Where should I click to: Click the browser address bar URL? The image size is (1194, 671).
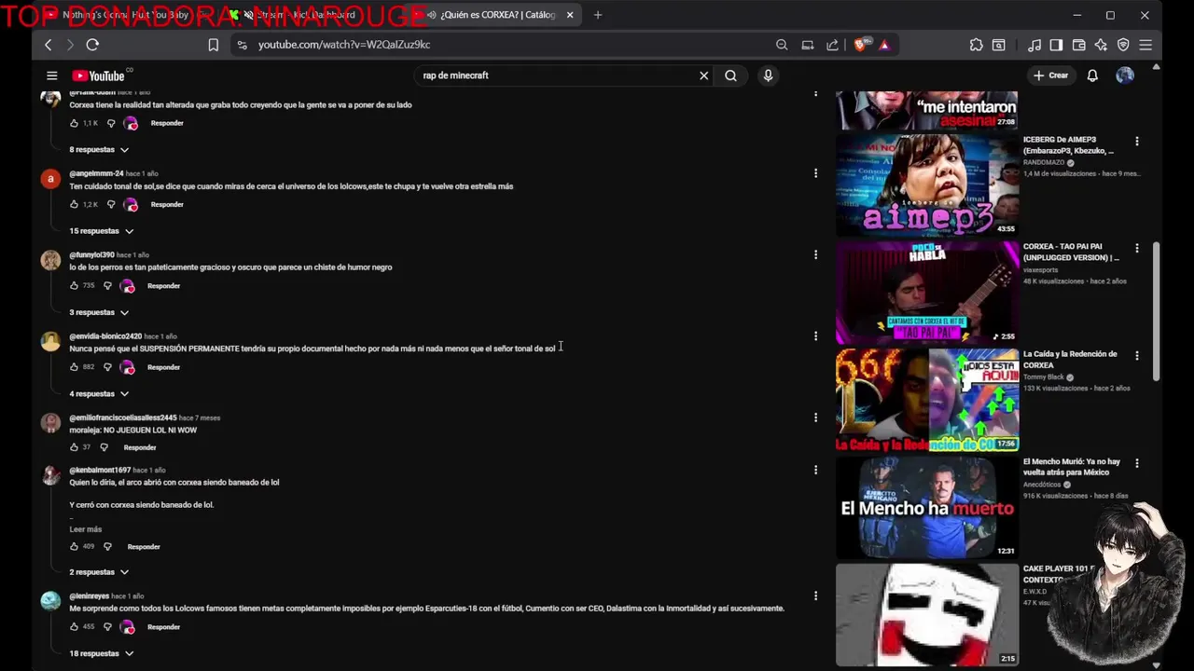344,45
